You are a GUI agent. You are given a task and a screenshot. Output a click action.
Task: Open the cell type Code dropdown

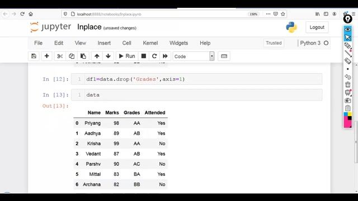194,56
